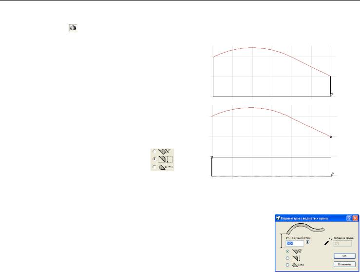Confirm the dialog with OK button

[344, 256]
